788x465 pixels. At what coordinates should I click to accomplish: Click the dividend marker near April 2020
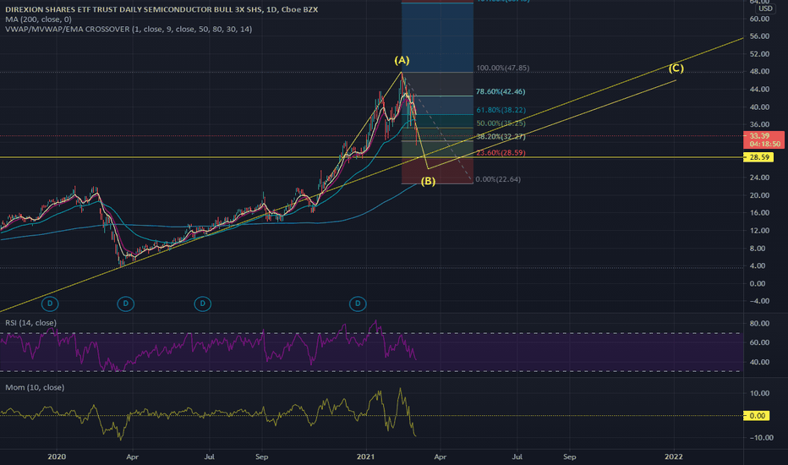(x=126, y=304)
